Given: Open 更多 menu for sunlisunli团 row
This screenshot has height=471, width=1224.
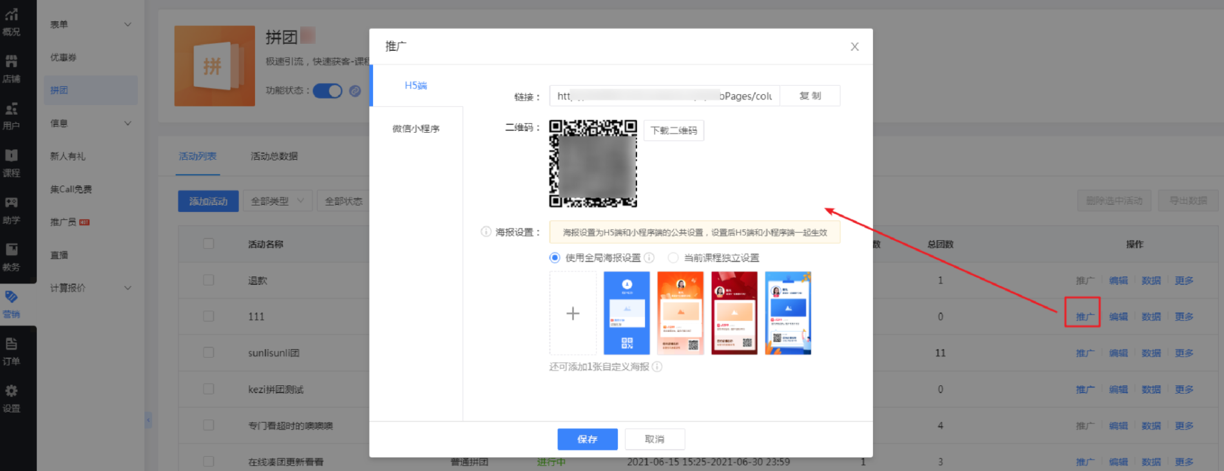Looking at the screenshot, I should [x=1184, y=353].
